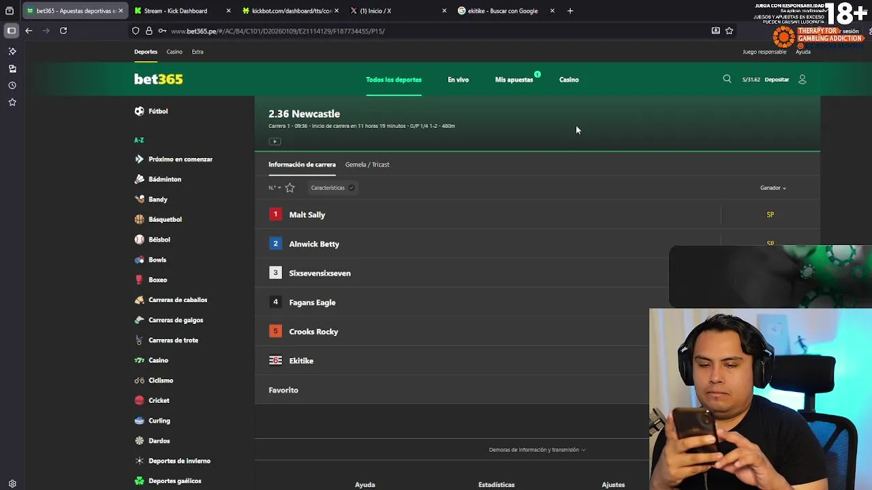Open the N.° sort dropdown
Screen dimensions: 872x490
(275, 188)
